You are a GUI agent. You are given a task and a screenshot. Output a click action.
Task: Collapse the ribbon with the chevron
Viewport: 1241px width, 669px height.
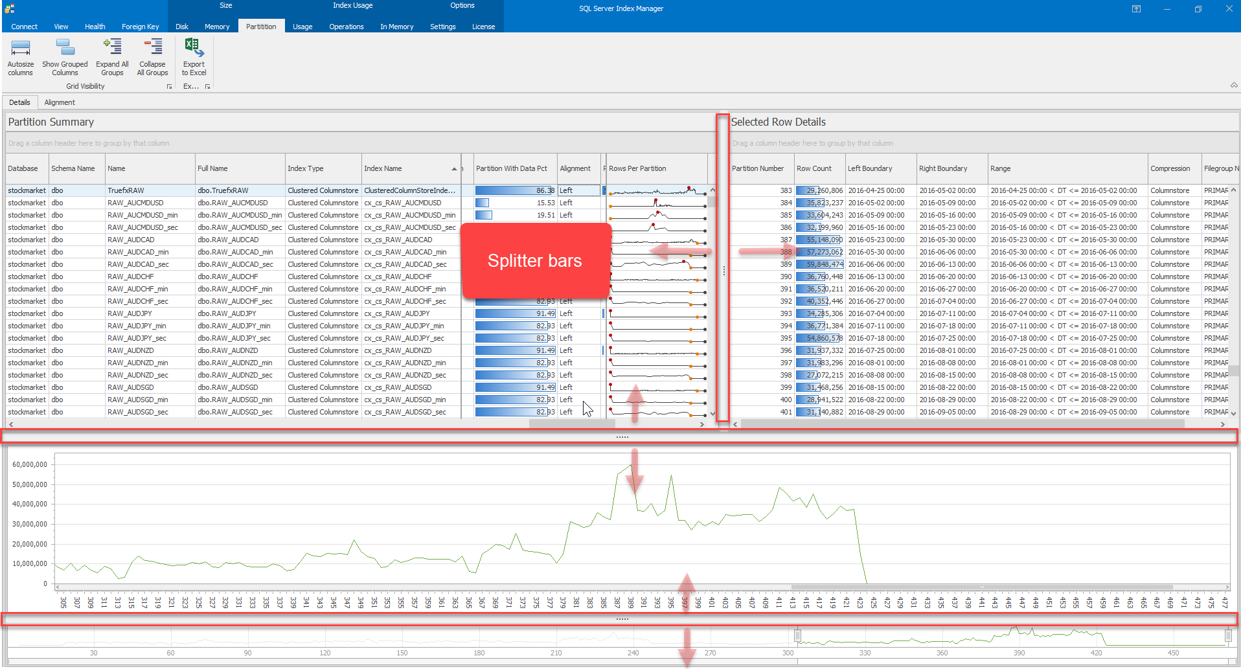1233,85
